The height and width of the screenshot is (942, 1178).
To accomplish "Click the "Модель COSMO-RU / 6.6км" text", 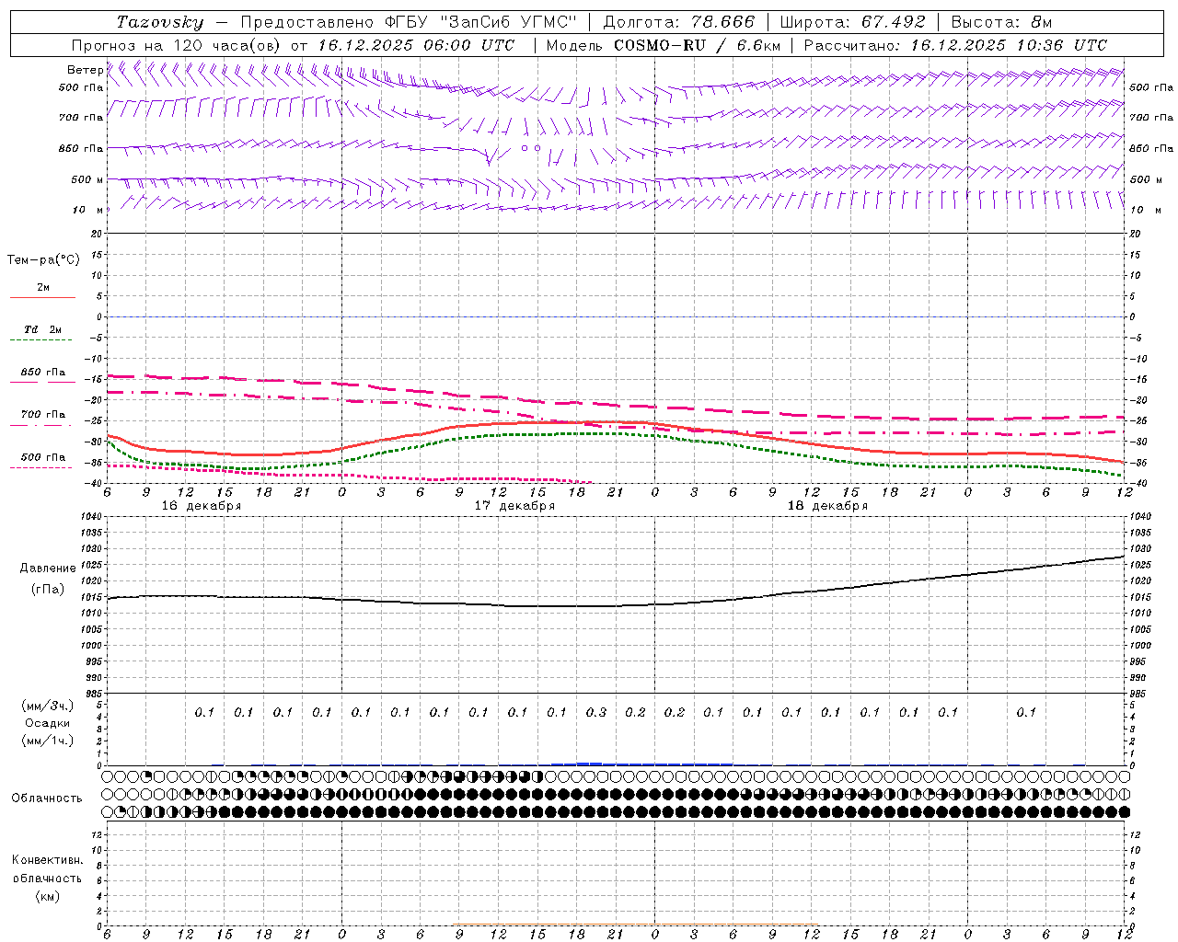I will (x=663, y=45).
